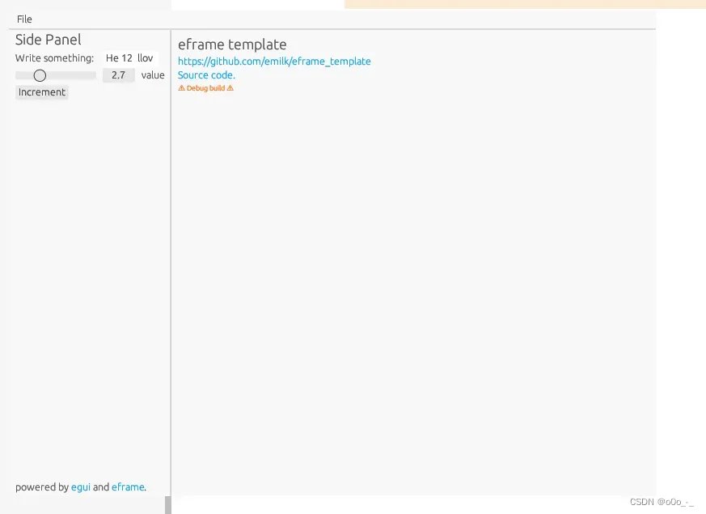Viewport: 706px width, 514px height.
Task: Open the github.com/emilk/eframe_template link
Action: (x=274, y=62)
